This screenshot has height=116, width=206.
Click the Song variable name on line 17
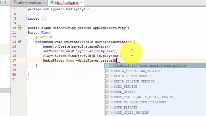tap(70, 61)
